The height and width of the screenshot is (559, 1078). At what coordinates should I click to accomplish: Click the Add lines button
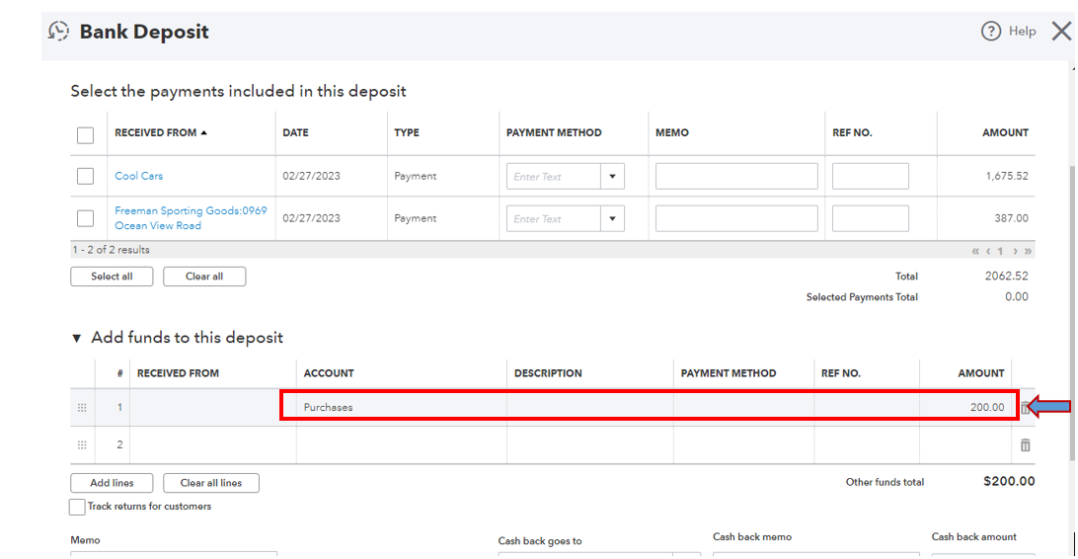114,483
